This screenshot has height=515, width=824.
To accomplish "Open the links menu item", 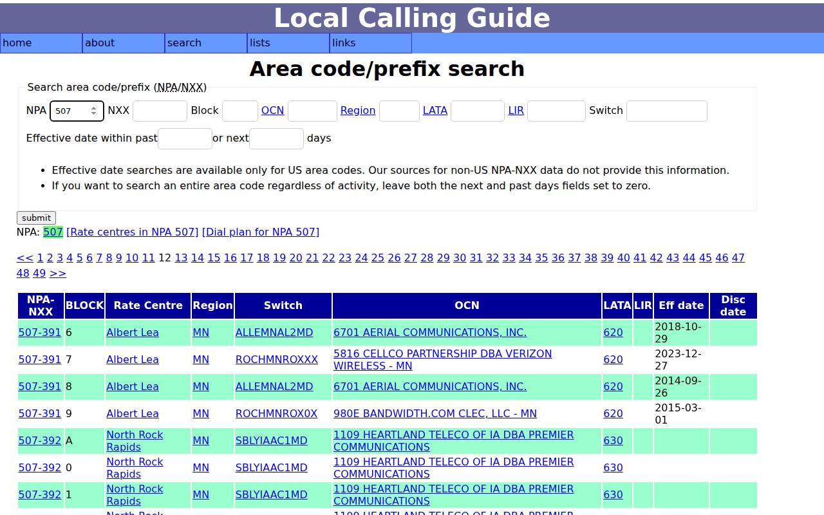I will (371, 43).
